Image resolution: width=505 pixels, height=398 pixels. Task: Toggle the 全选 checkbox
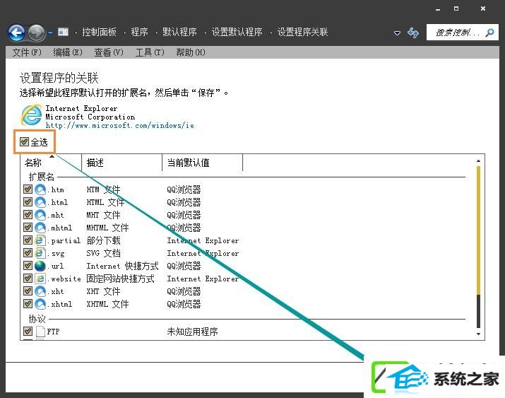(x=24, y=142)
